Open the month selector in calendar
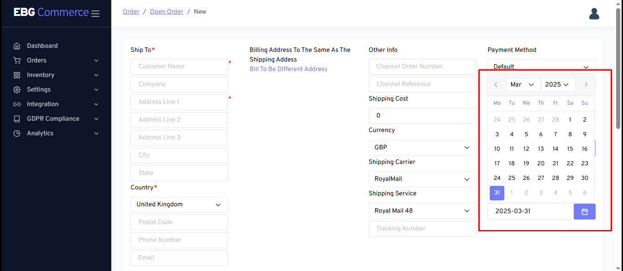 coord(523,85)
